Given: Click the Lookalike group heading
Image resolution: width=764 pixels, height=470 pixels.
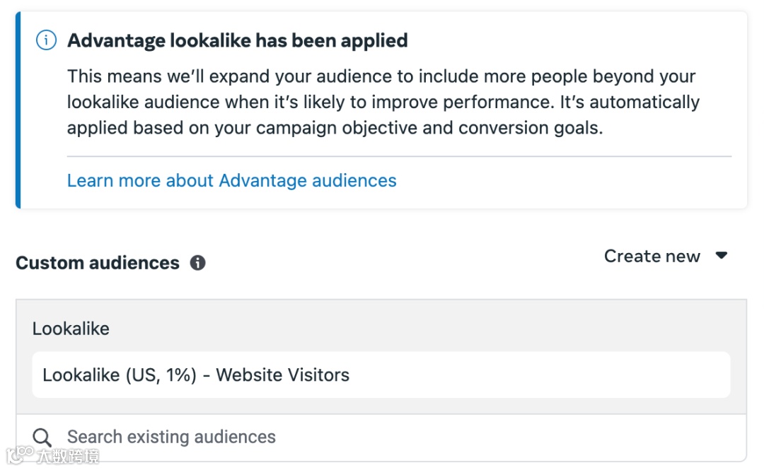Looking at the screenshot, I should 71,329.
